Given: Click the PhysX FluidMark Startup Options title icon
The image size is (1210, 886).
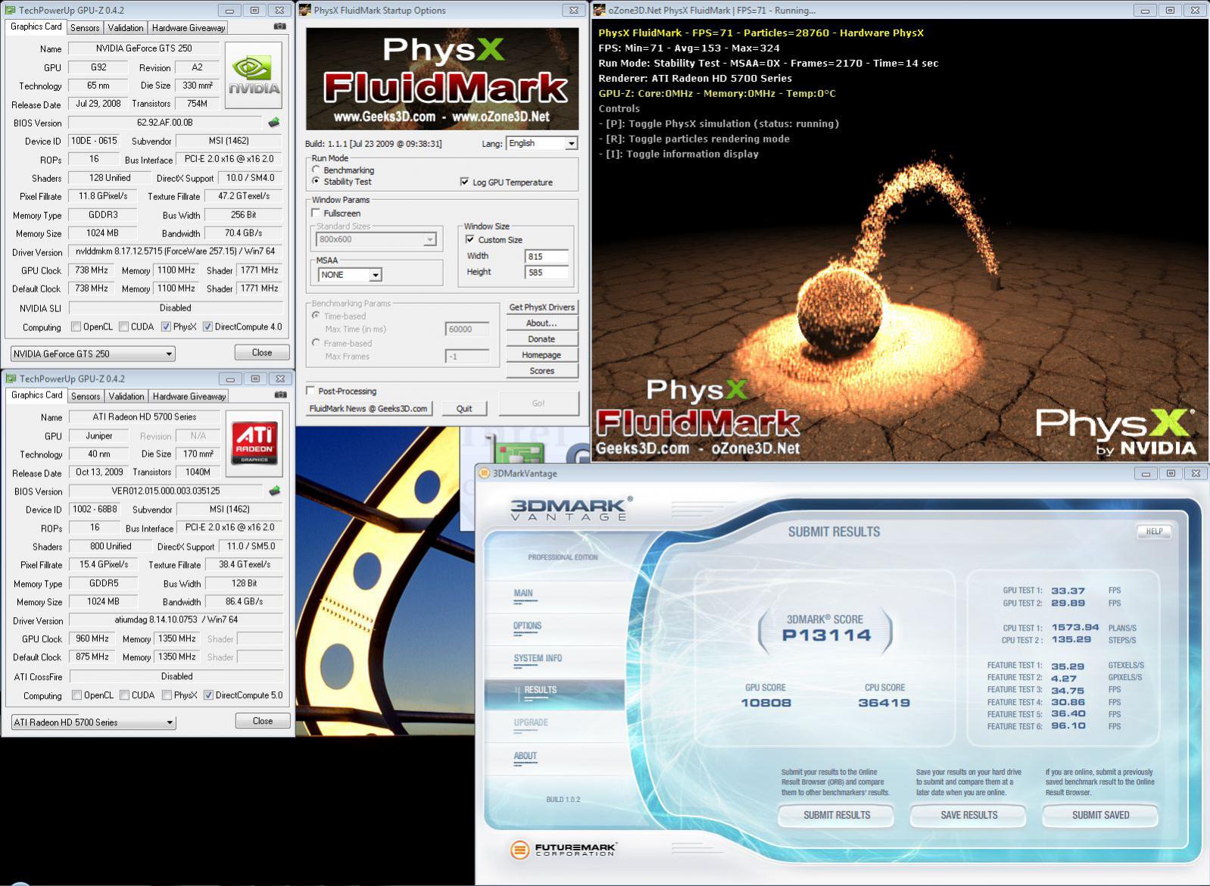Looking at the screenshot, I should tap(304, 10).
